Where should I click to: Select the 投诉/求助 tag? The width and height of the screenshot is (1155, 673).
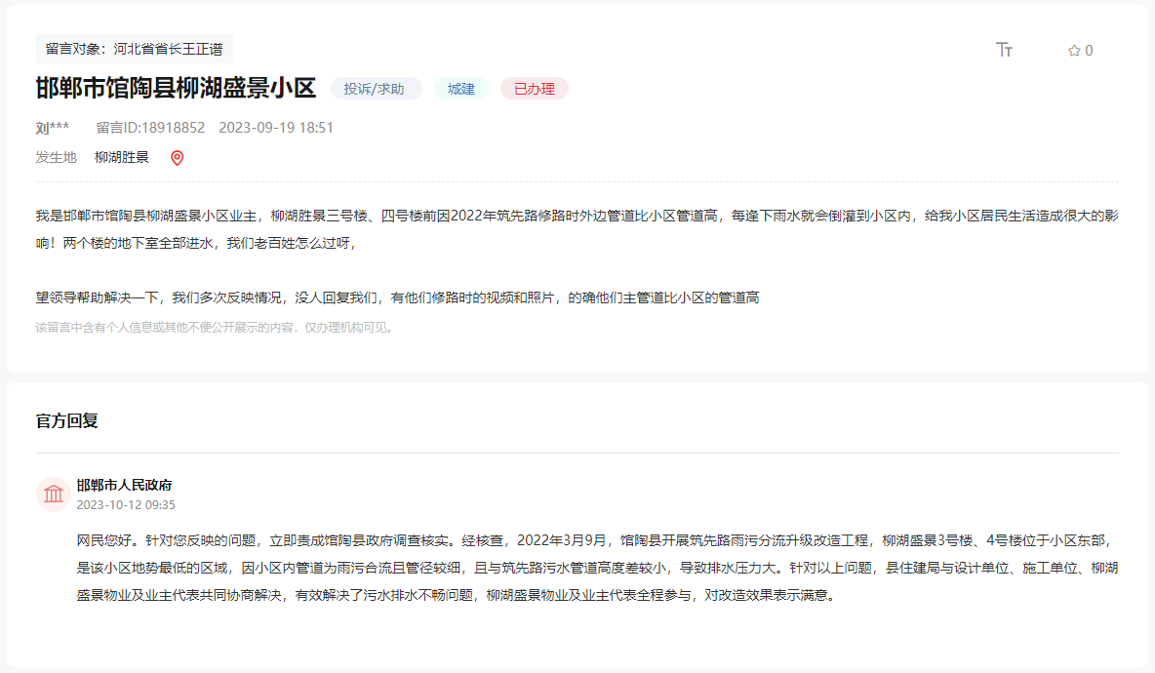click(x=376, y=89)
